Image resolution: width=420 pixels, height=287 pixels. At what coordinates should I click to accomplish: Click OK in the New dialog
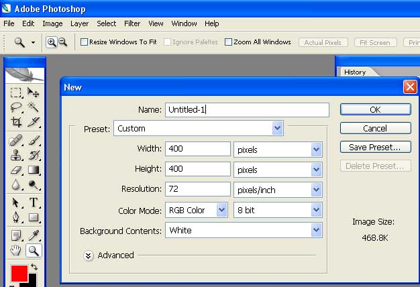coord(375,109)
